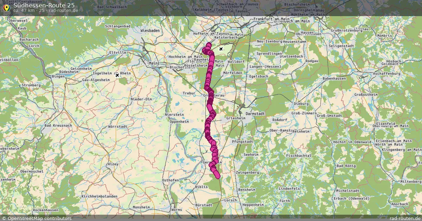Screen dimensions: 422x221
Task: Click the subtitle 'ca. 47 km · 25 · rad-routen.de'
Action: tap(46, 11)
